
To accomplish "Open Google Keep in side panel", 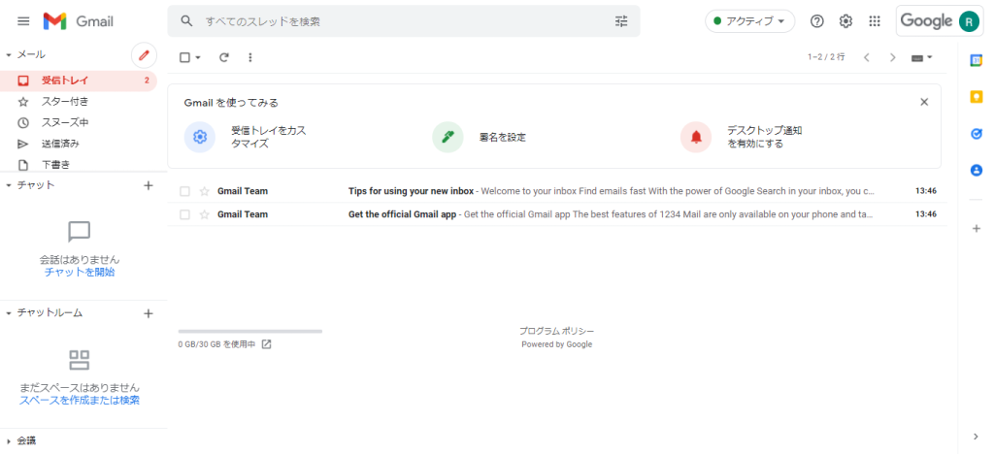I will [x=977, y=96].
